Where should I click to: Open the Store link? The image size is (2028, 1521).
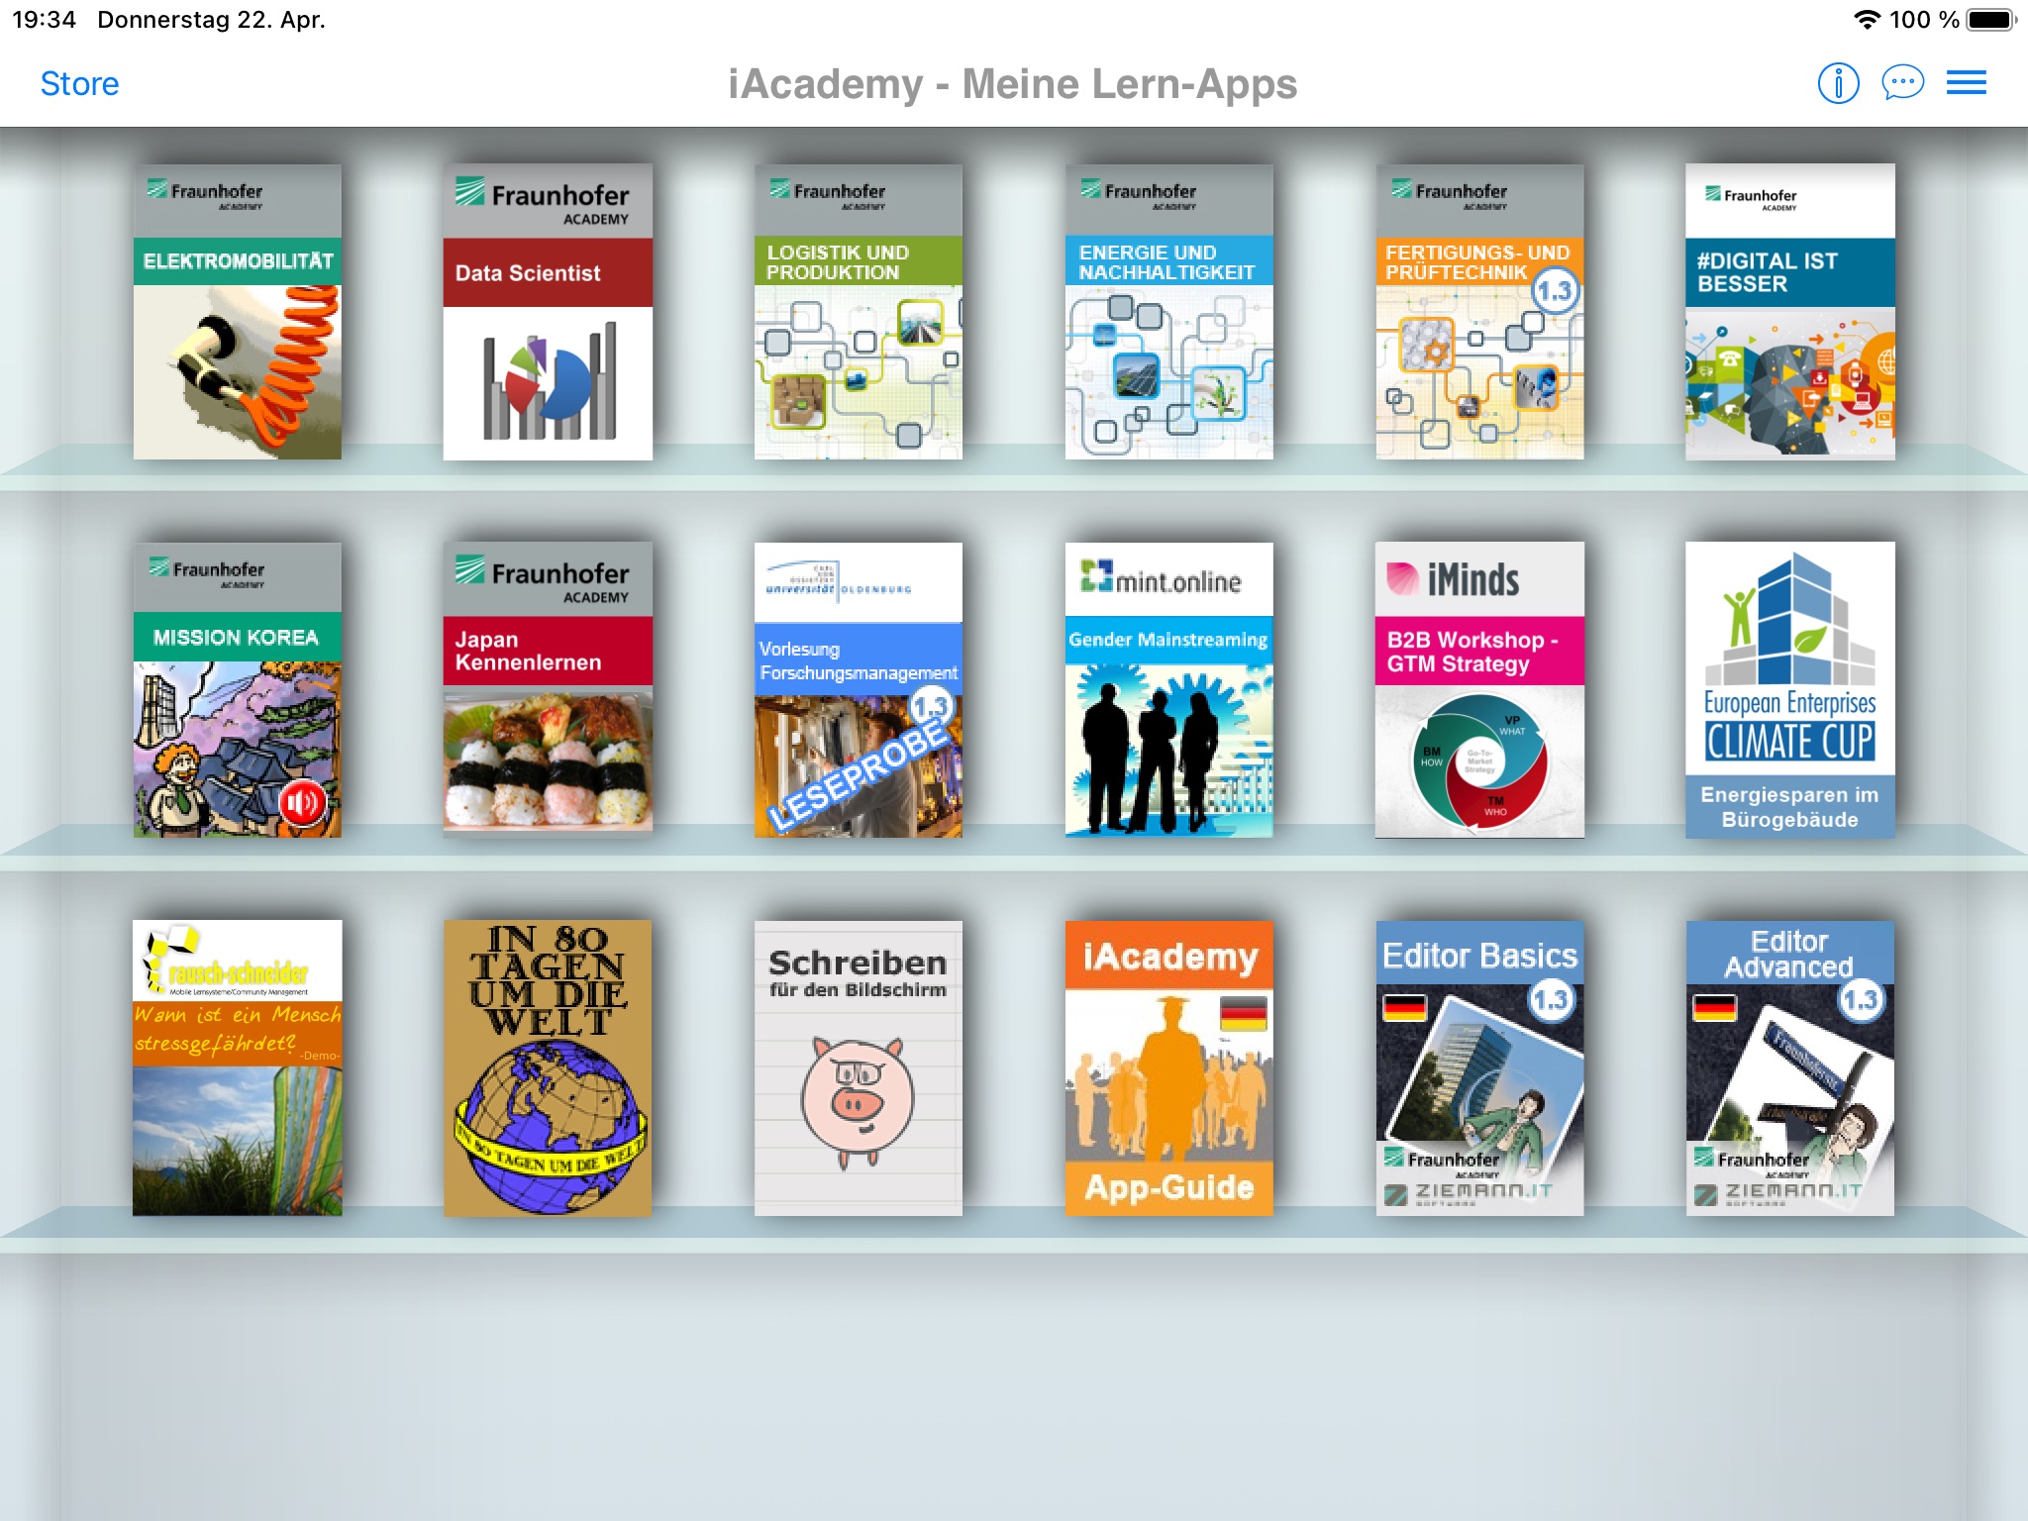click(79, 84)
